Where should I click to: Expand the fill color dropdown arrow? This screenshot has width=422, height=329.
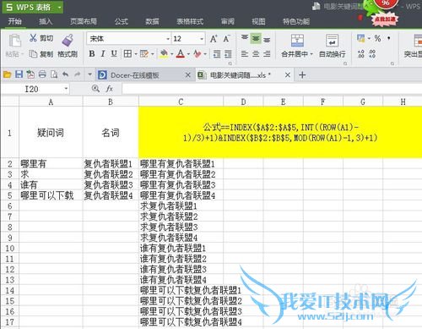pos(171,54)
